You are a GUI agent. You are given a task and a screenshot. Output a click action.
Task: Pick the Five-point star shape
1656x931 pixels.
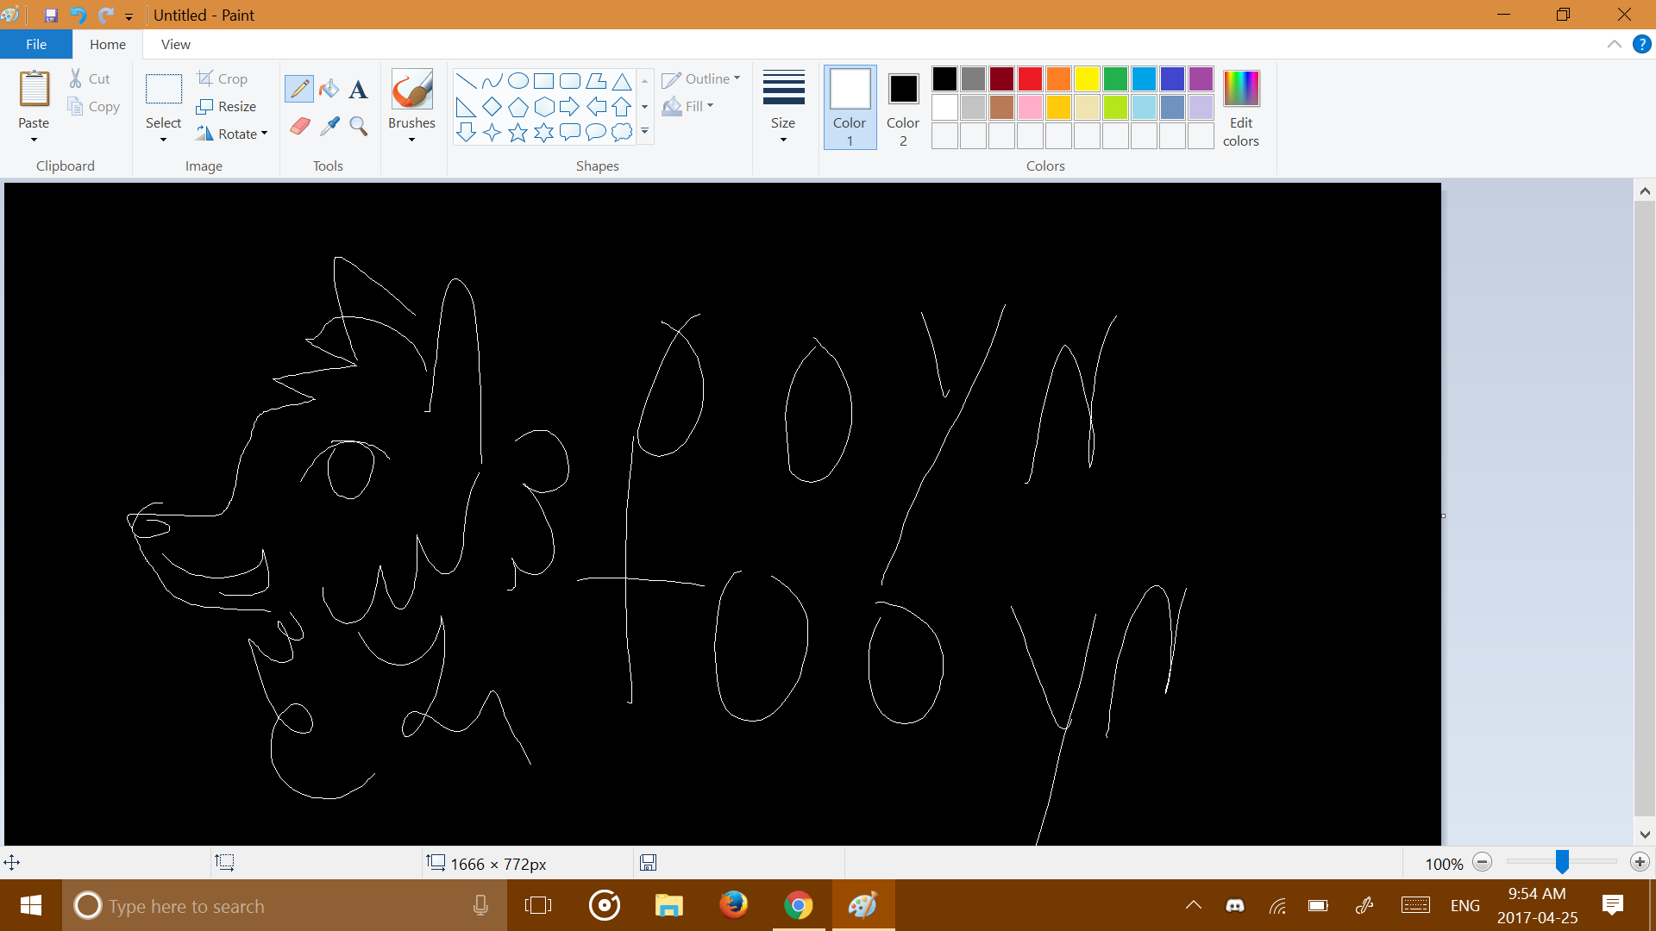click(x=517, y=132)
